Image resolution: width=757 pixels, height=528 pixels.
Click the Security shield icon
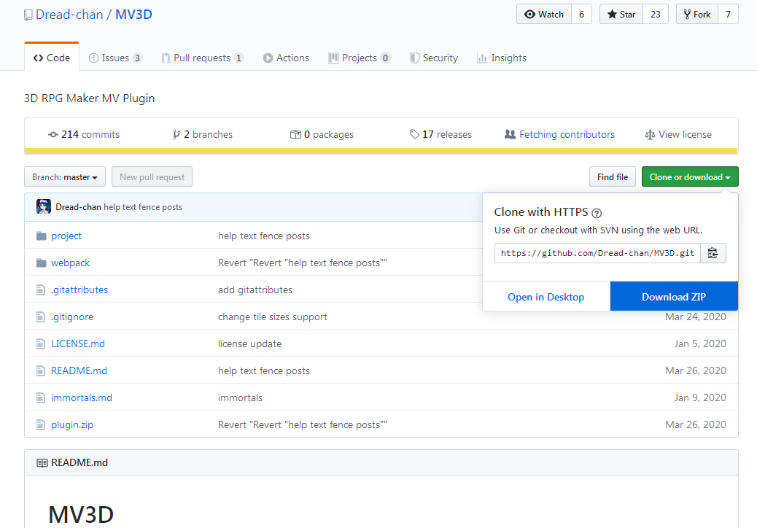coord(414,58)
